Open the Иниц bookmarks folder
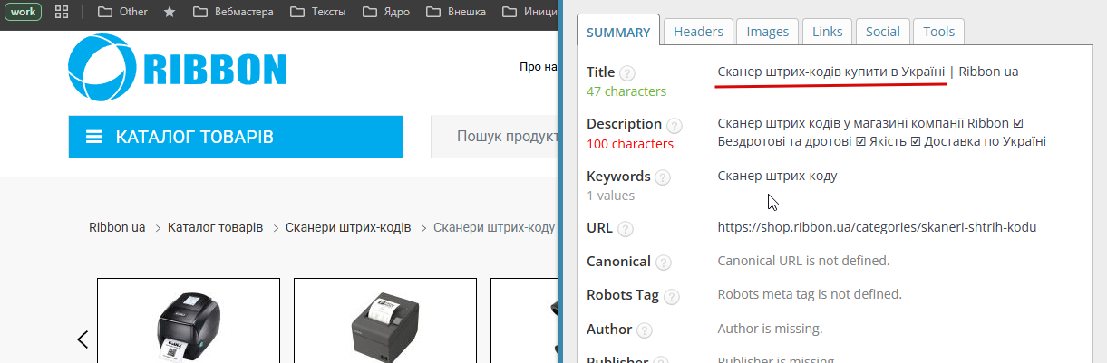 (x=529, y=12)
